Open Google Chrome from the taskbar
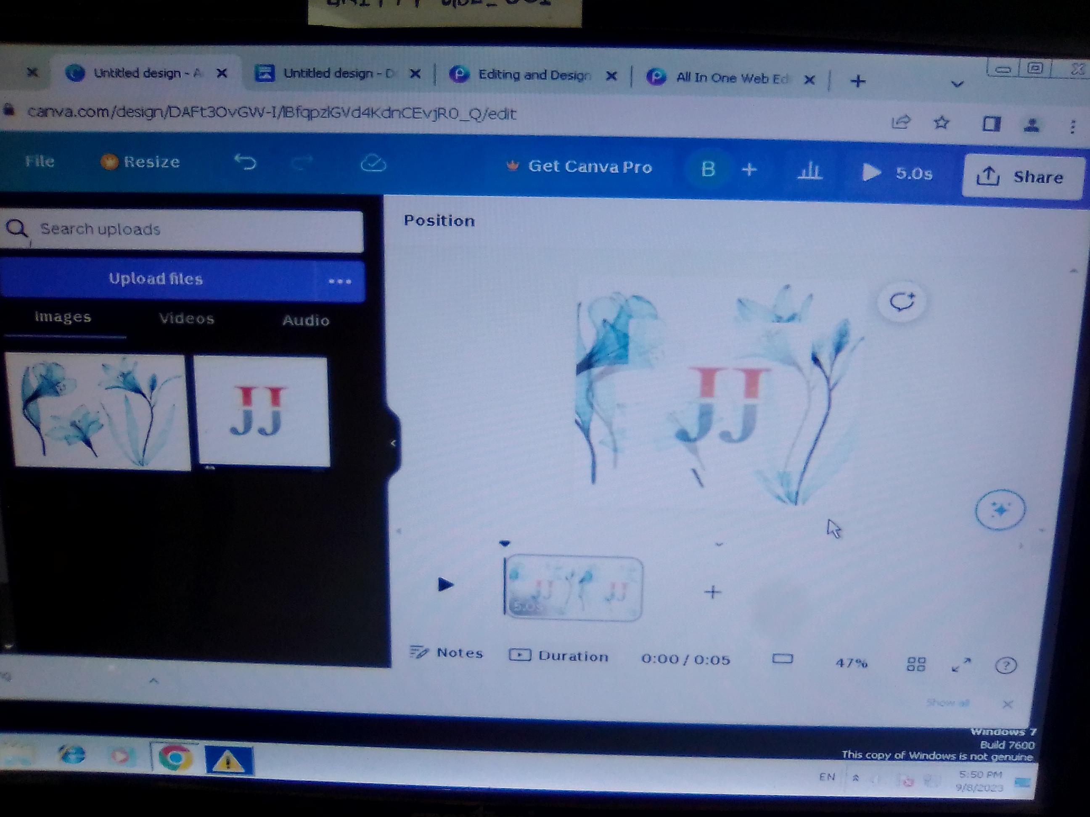 click(175, 757)
